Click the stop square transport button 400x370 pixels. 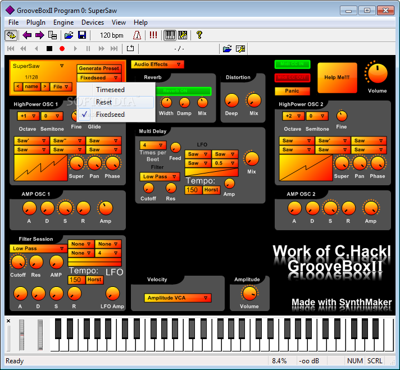click(x=49, y=48)
